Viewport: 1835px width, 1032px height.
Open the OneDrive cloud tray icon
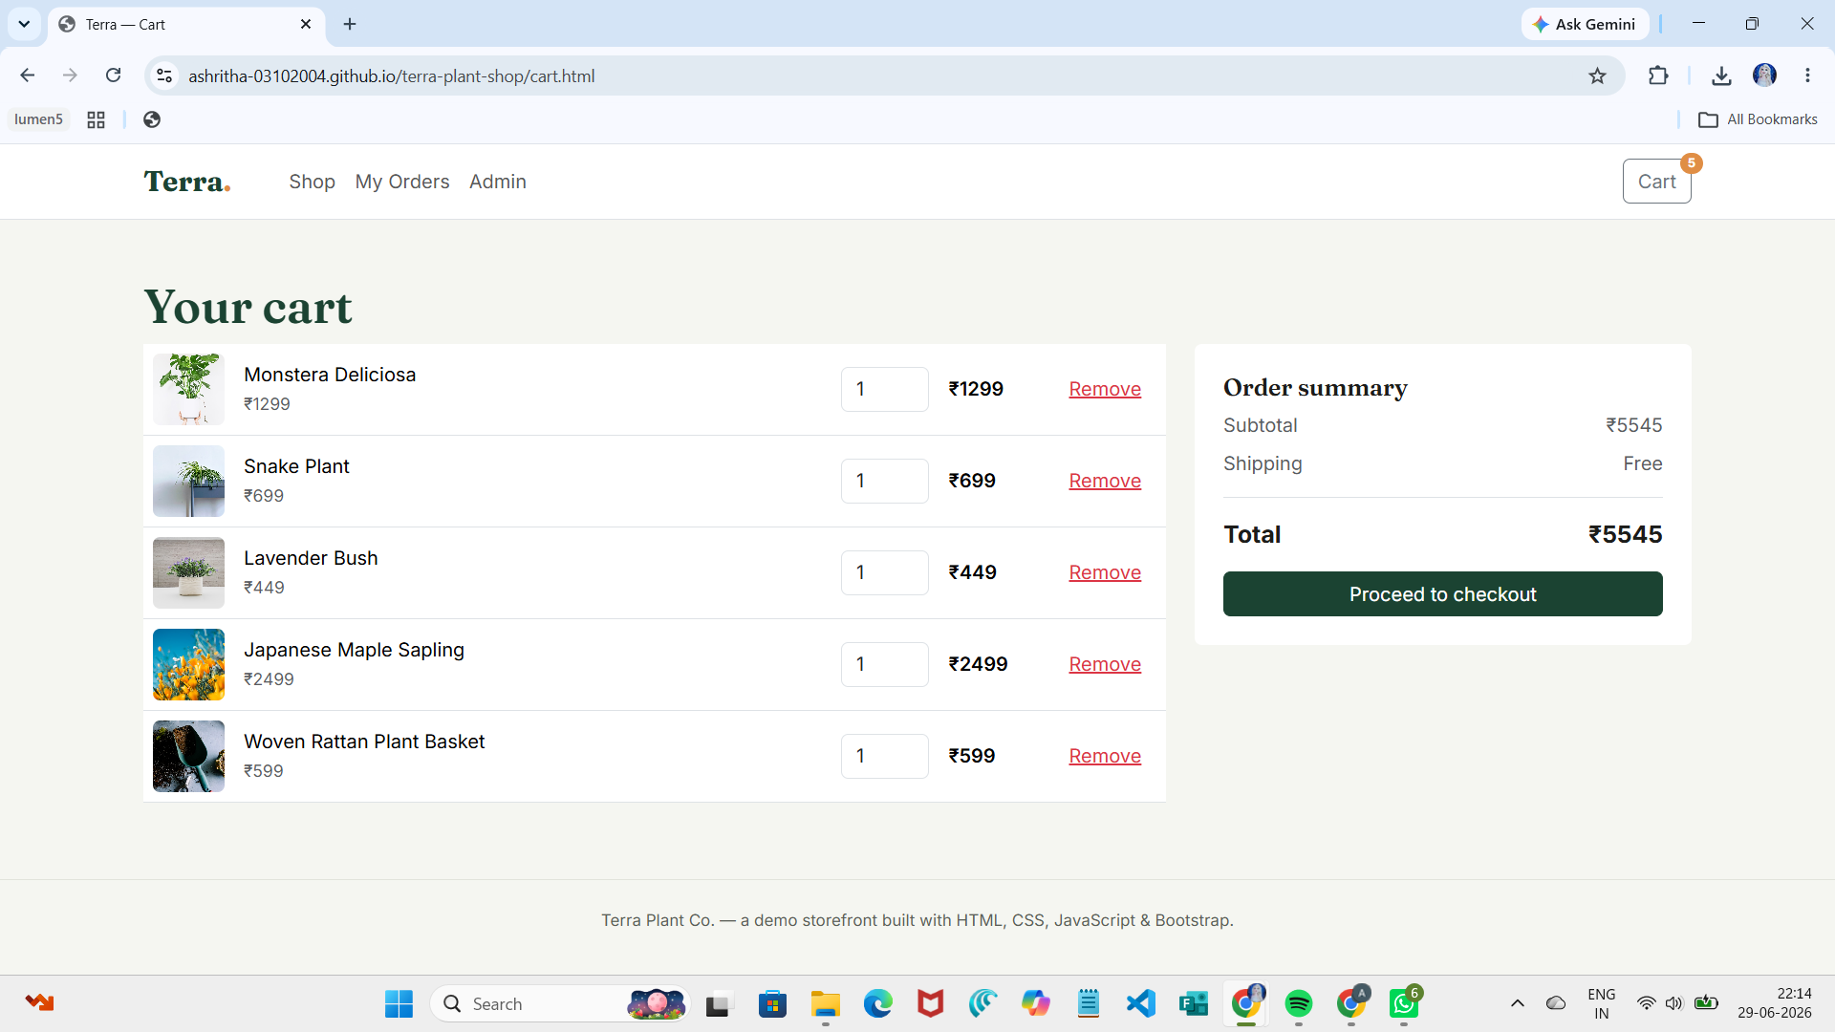click(x=1556, y=1003)
